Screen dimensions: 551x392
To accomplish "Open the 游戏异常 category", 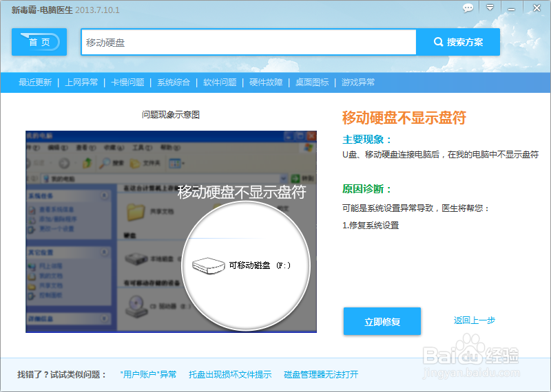I will tap(358, 82).
